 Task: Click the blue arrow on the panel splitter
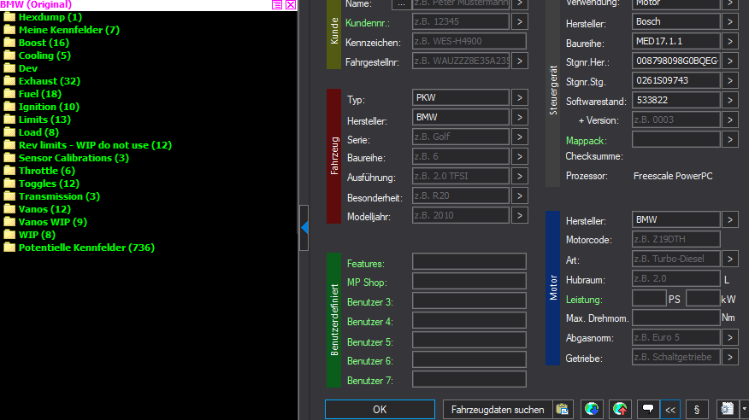tap(304, 227)
